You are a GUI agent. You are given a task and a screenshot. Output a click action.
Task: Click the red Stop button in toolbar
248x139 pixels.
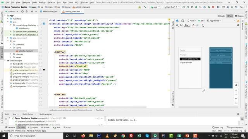pos(213,7)
